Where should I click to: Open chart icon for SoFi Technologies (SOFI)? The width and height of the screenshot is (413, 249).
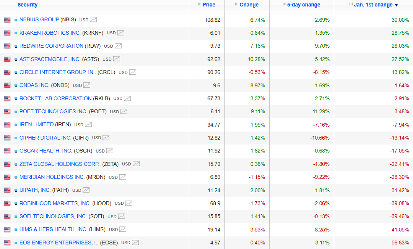coord(121,216)
